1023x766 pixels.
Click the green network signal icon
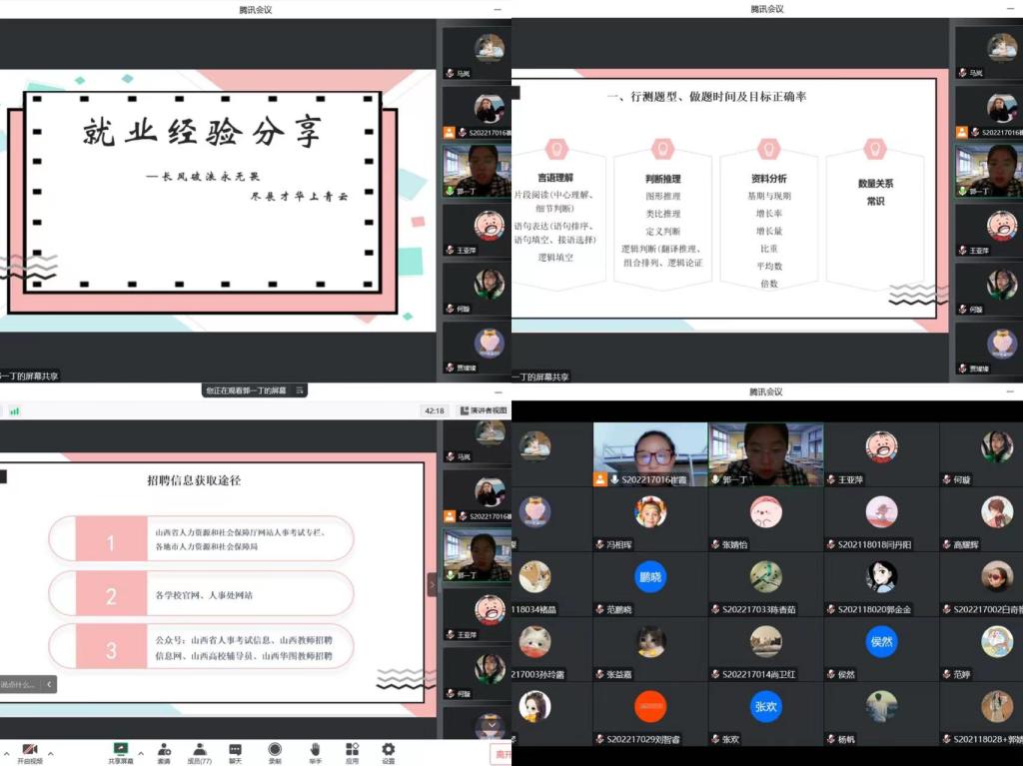point(15,410)
